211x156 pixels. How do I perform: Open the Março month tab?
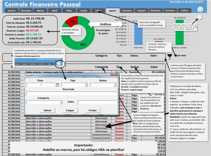pyautogui.click(x=40, y=11)
